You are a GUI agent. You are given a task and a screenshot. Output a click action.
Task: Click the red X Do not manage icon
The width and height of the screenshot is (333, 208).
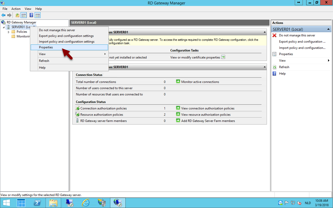point(274,35)
